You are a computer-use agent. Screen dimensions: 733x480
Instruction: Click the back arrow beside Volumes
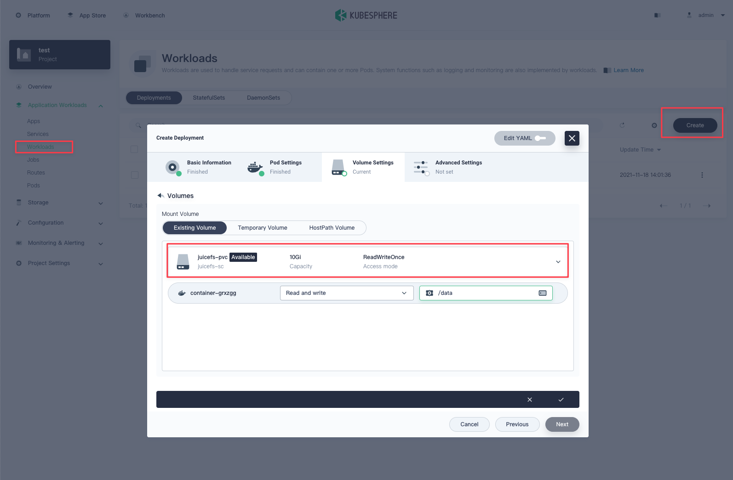(x=160, y=196)
